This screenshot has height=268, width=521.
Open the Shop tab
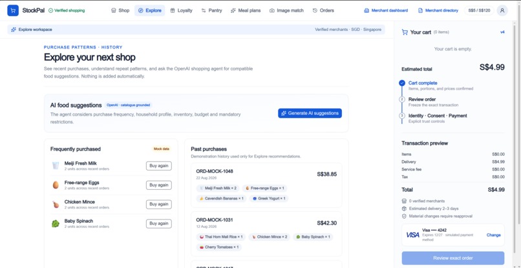(x=120, y=10)
